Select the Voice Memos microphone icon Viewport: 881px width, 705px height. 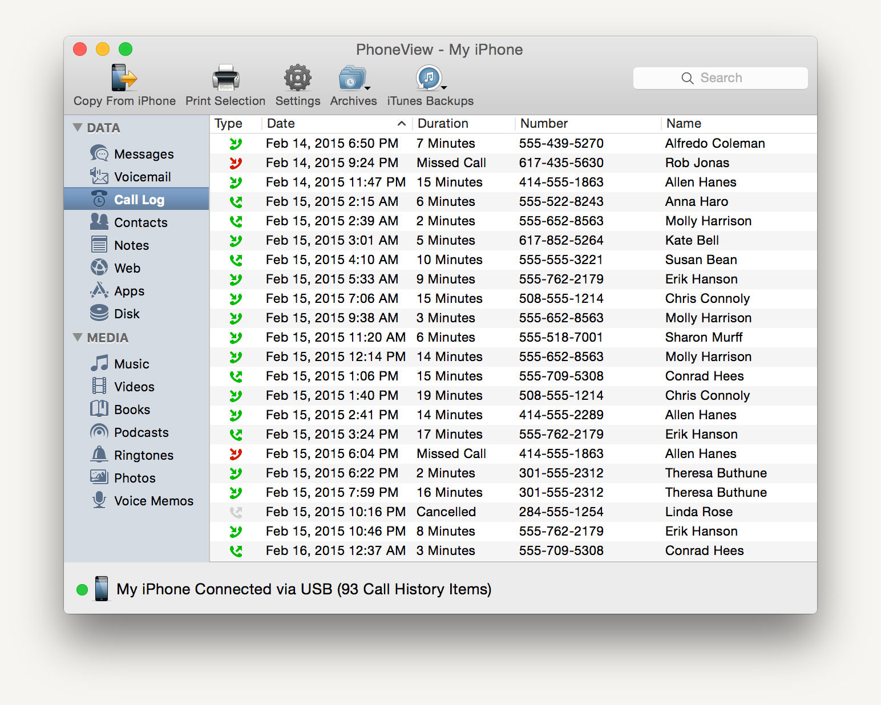point(99,500)
